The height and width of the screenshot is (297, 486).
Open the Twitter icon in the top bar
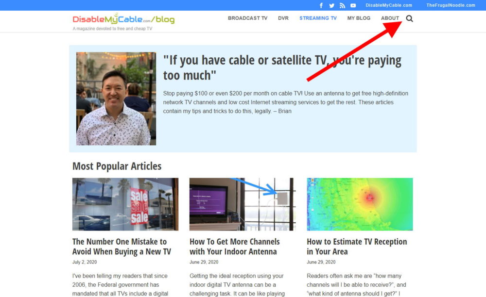(x=331, y=5)
